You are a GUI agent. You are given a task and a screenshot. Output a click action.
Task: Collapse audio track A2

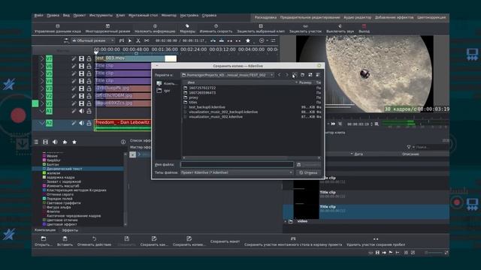(42, 123)
